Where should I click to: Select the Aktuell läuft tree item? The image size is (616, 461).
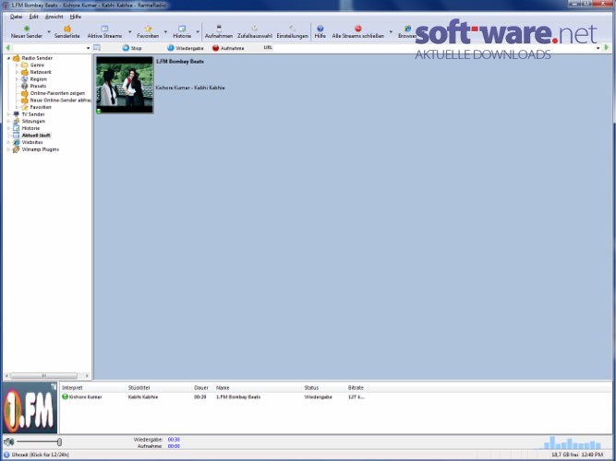36,136
